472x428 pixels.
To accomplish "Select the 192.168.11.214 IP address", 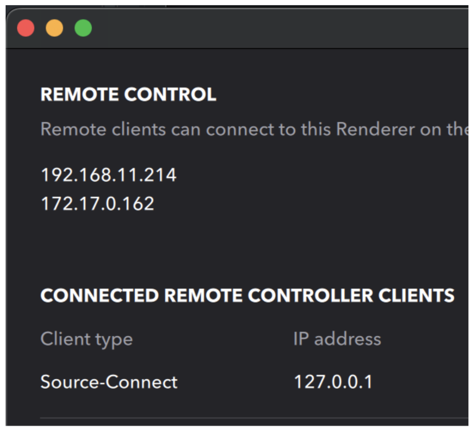I will (x=108, y=175).
